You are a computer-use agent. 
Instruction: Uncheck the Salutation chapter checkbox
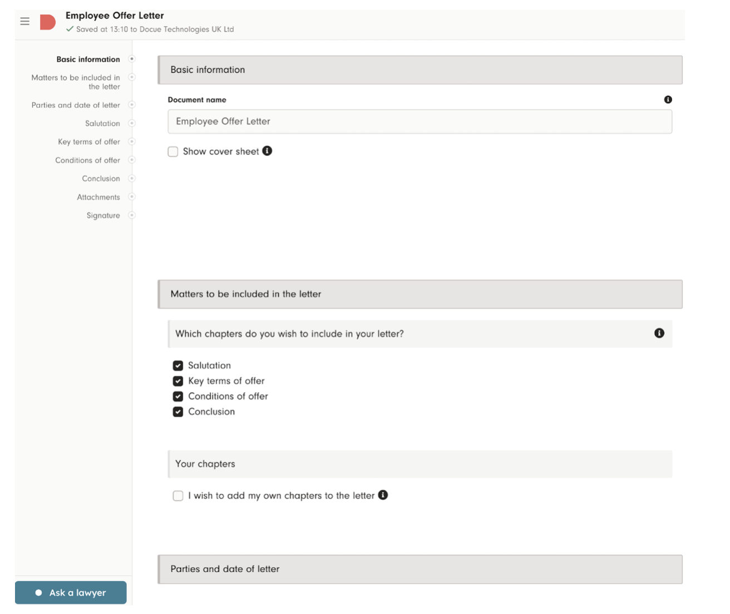point(178,365)
